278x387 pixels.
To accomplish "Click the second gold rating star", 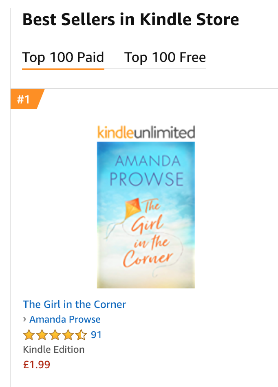I will pos(42,335).
